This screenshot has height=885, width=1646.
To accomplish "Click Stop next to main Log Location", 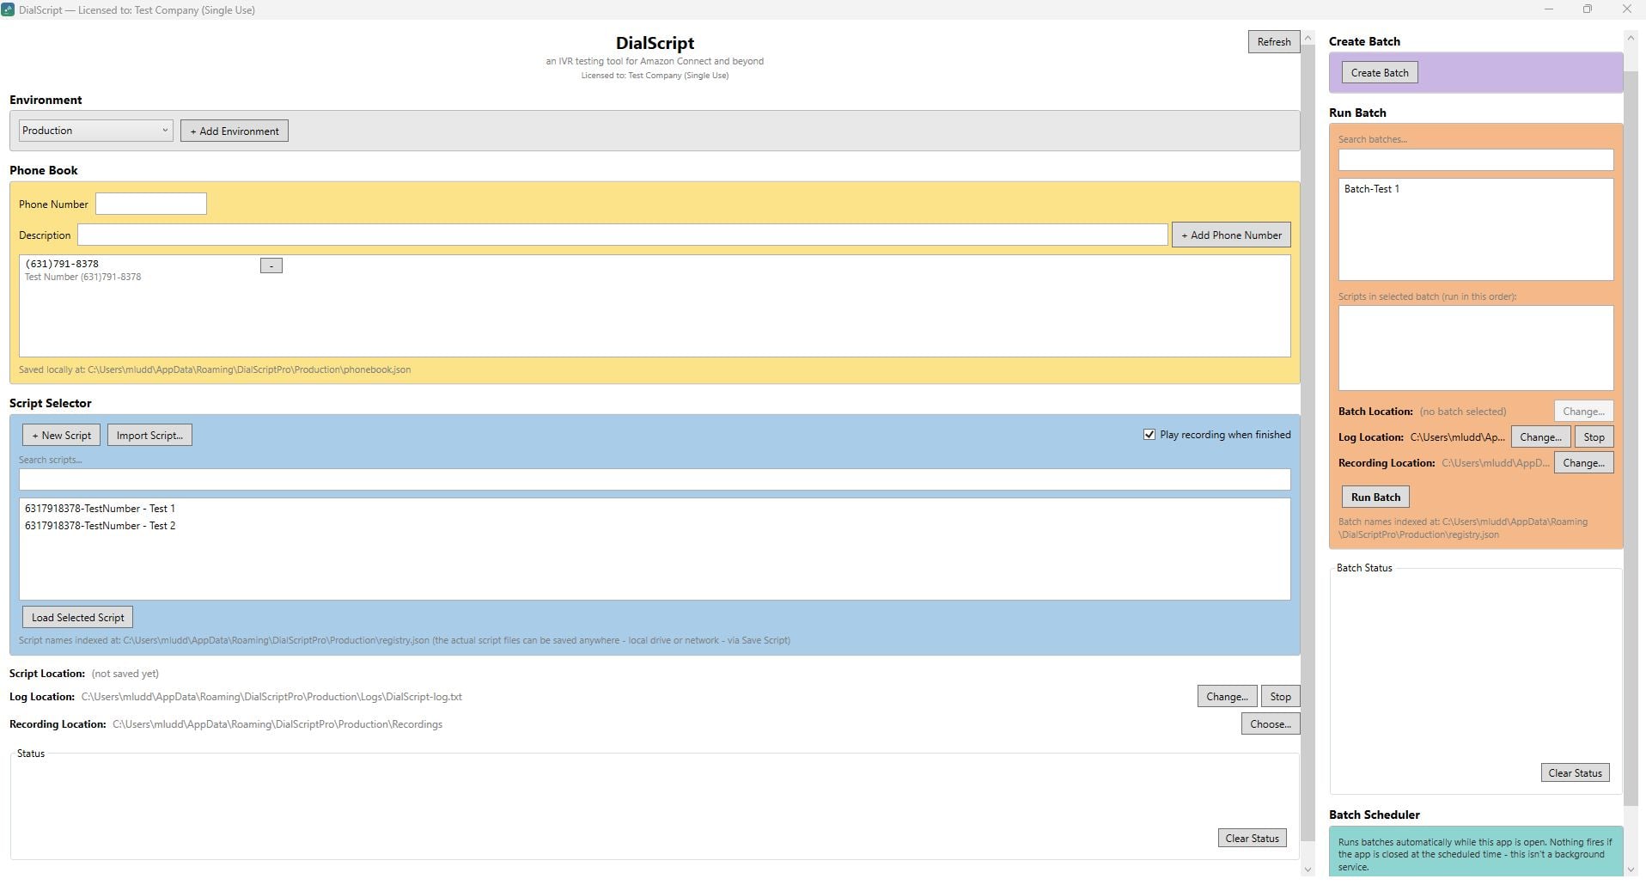I will point(1280,697).
